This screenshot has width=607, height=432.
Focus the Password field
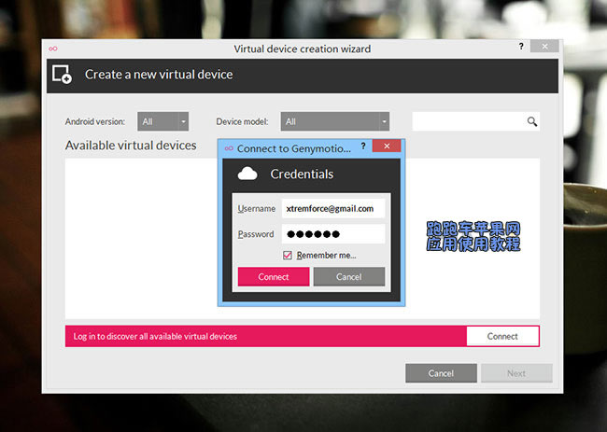pos(333,234)
